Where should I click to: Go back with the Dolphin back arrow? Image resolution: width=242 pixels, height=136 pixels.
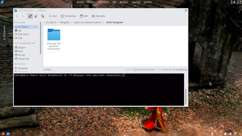coord(17,16)
